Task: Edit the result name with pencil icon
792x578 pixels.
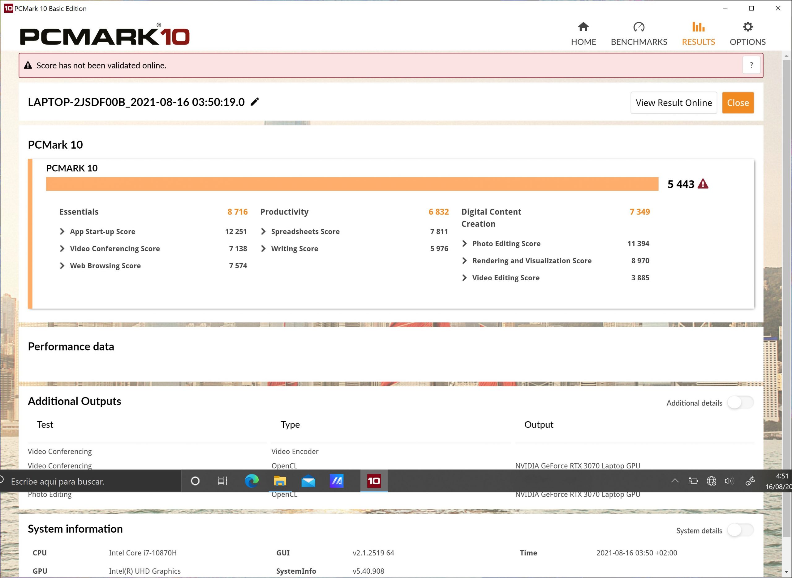Action: click(x=255, y=102)
